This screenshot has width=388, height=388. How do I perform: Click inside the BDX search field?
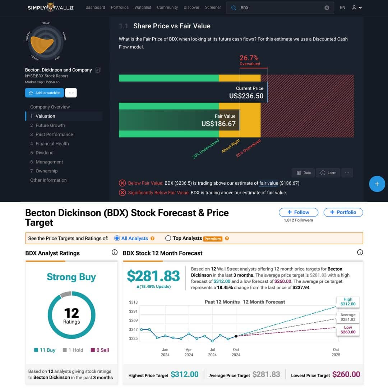coord(280,8)
